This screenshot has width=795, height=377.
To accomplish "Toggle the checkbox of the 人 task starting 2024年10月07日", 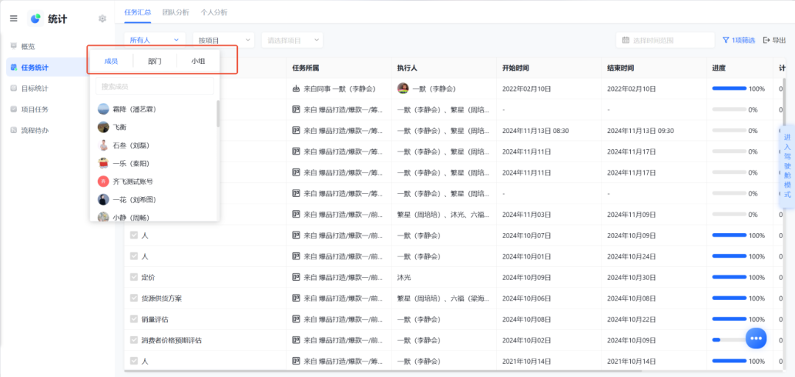I will coord(134,235).
